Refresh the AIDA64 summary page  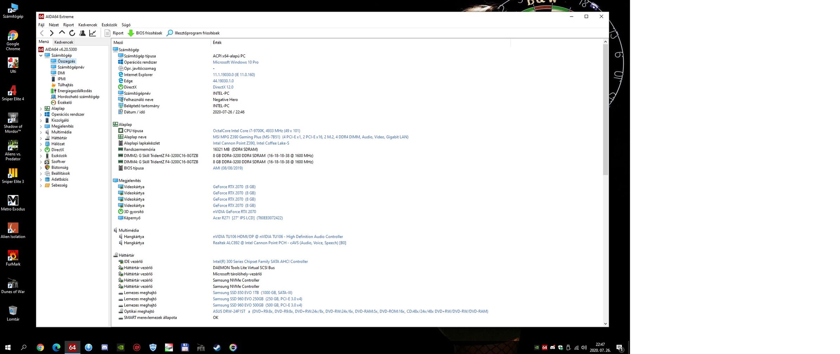[x=72, y=33]
